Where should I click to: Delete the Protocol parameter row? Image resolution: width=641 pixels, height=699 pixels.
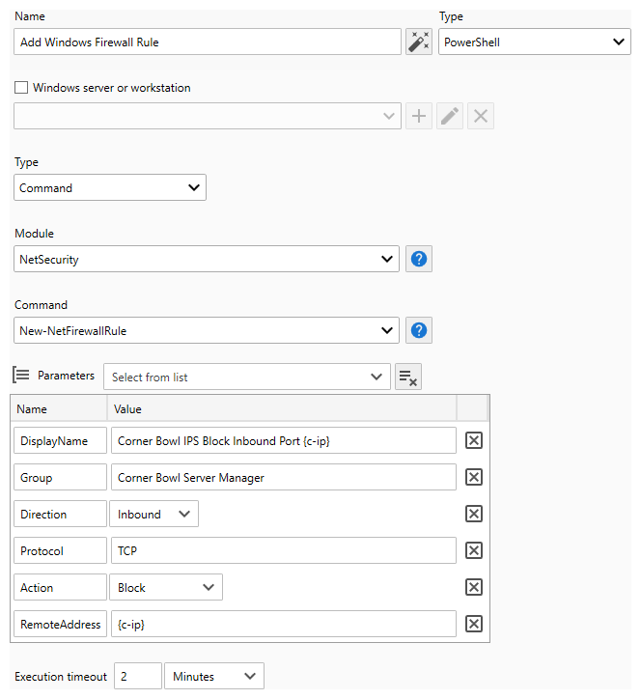tap(473, 550)
